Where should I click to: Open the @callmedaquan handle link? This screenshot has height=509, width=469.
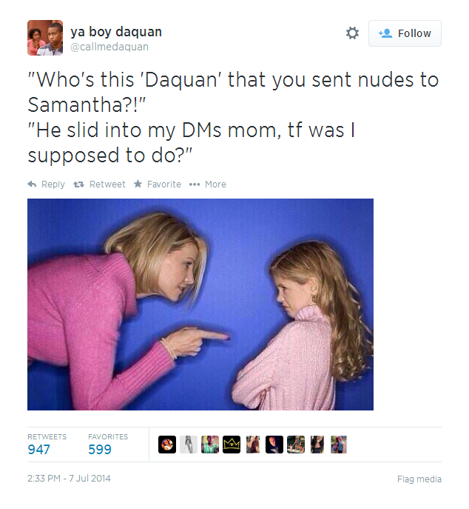tap(109, 47)
